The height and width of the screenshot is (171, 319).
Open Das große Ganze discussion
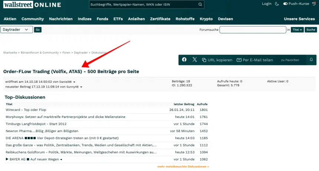coord(81,145)
